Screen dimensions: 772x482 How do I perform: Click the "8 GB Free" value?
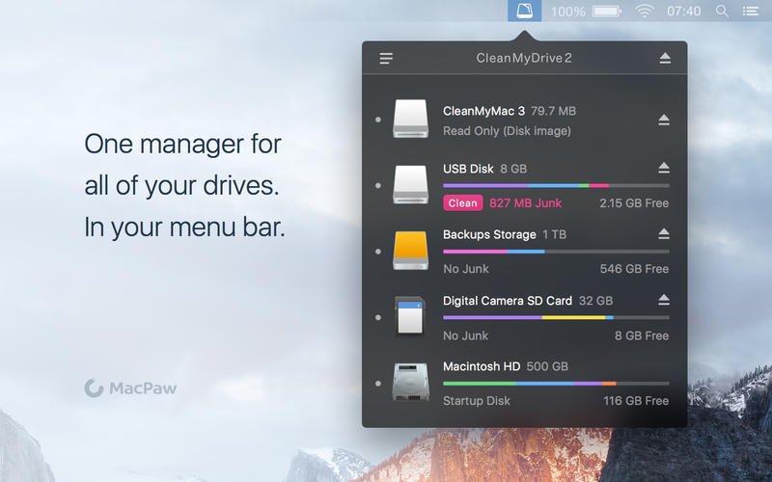tap(642, 335)
